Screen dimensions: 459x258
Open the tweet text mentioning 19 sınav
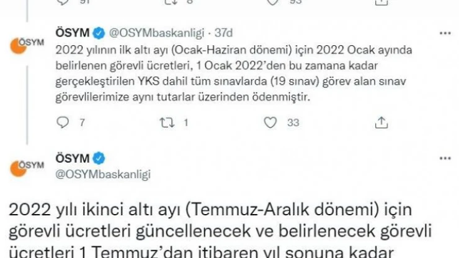(234, 73)
